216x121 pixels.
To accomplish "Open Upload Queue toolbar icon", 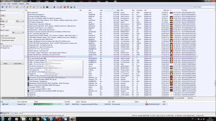I will point(30,7).
